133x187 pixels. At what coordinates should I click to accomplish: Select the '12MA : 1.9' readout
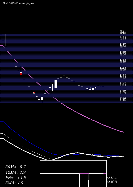click(15, 172)
